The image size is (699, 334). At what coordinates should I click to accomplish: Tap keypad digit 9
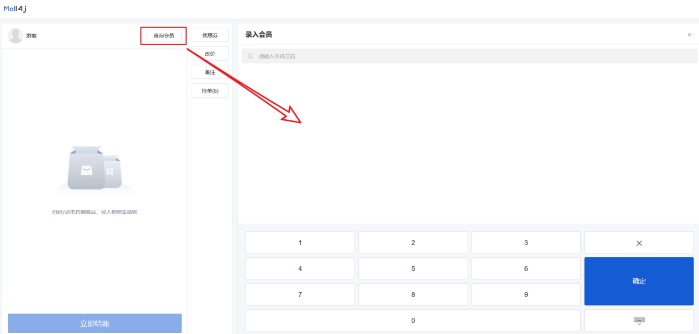point(526,294)
